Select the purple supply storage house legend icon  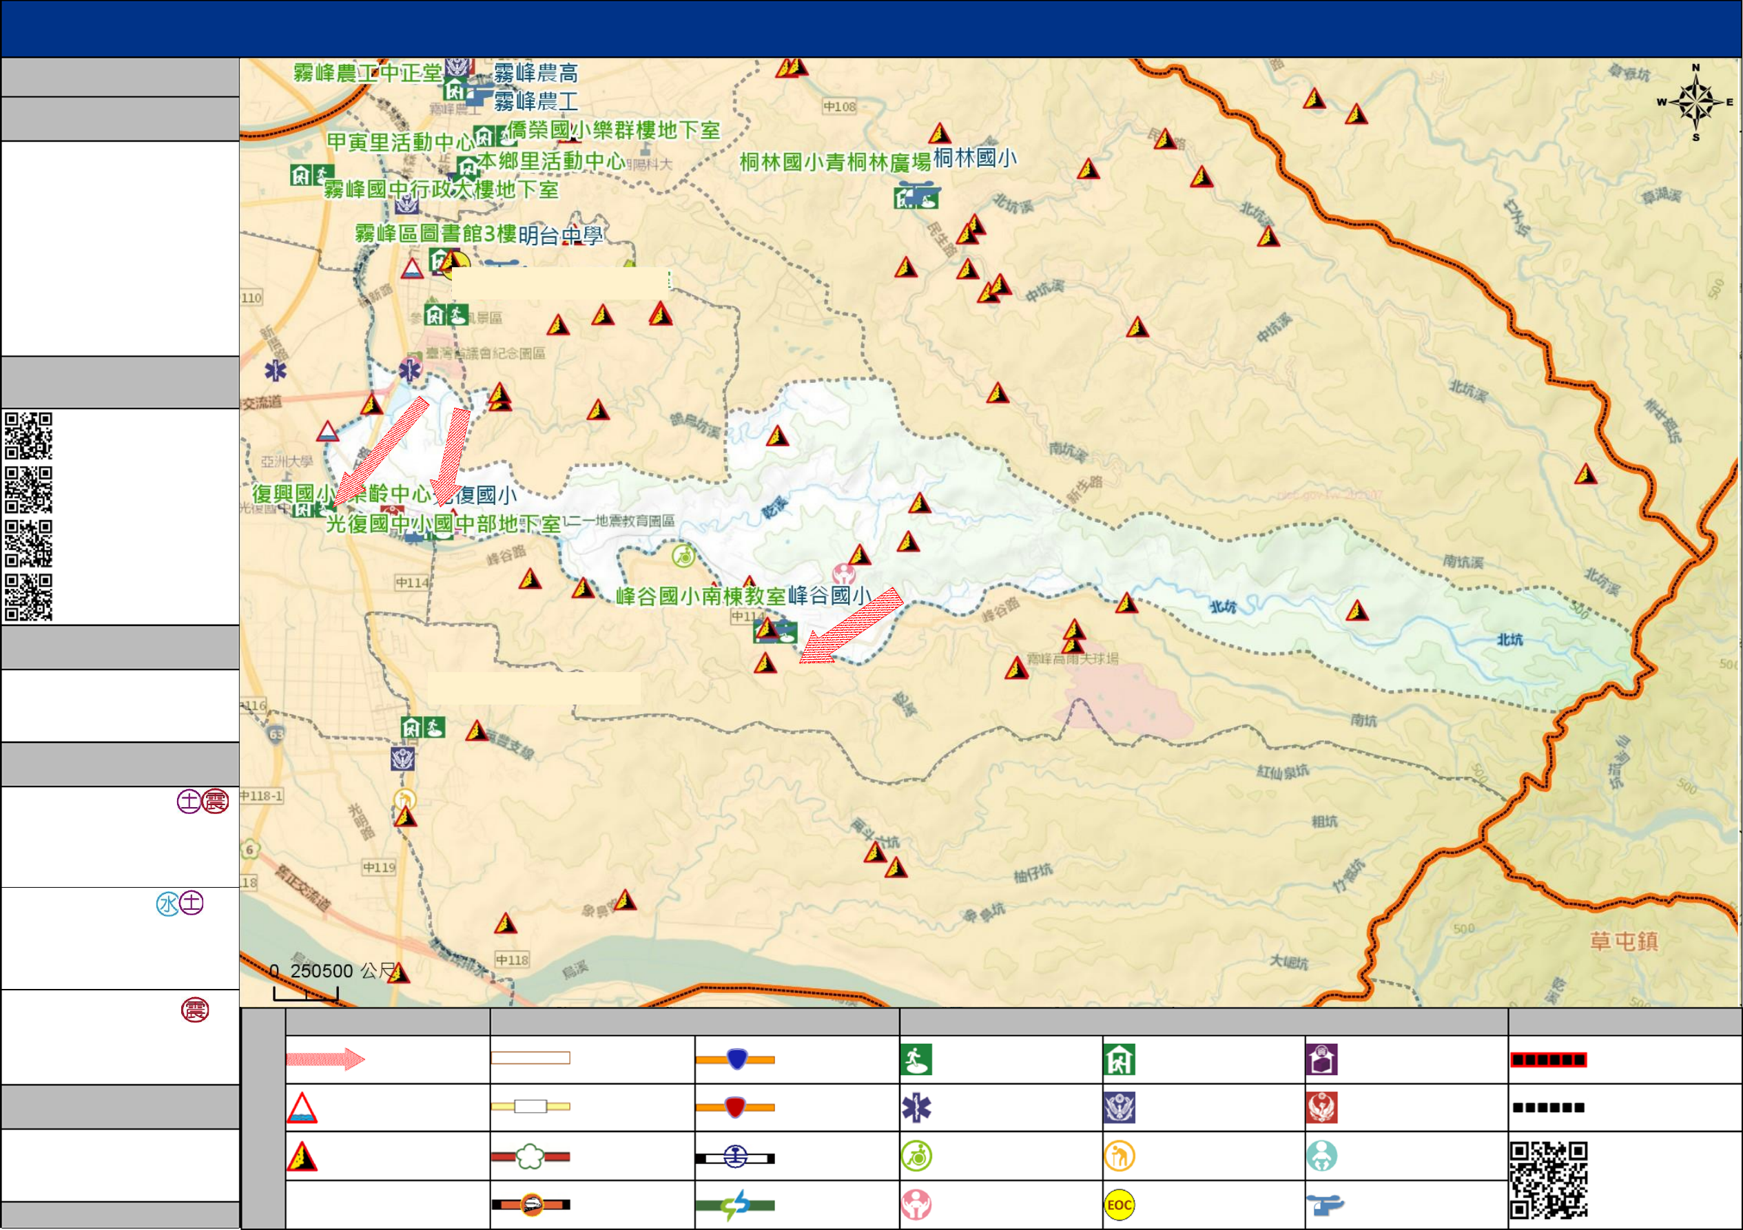(x=1321, y=1060)
